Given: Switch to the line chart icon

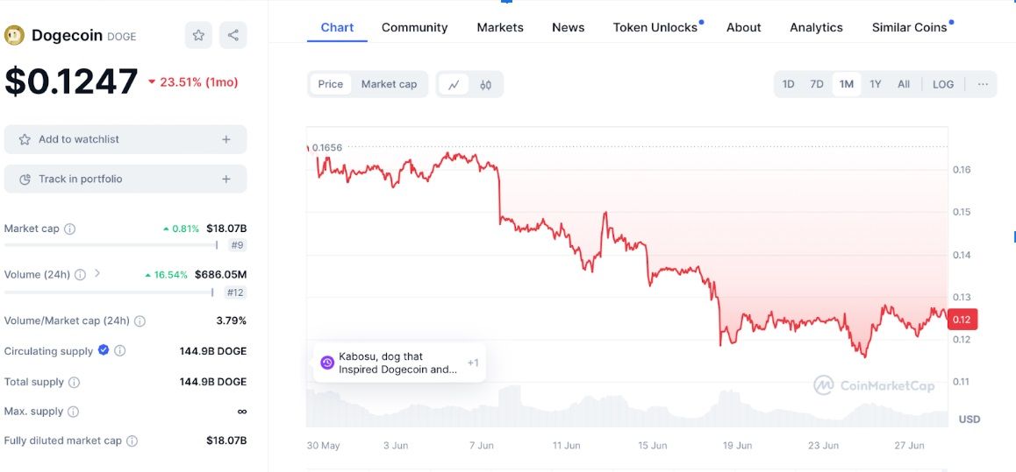Looking at the screenshot, I should tap(454, 85).
